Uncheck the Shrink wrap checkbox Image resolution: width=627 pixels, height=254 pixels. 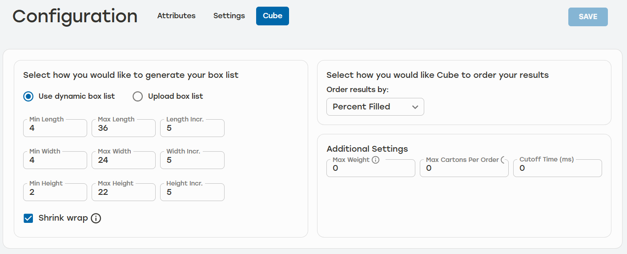[x=28, y=218]
